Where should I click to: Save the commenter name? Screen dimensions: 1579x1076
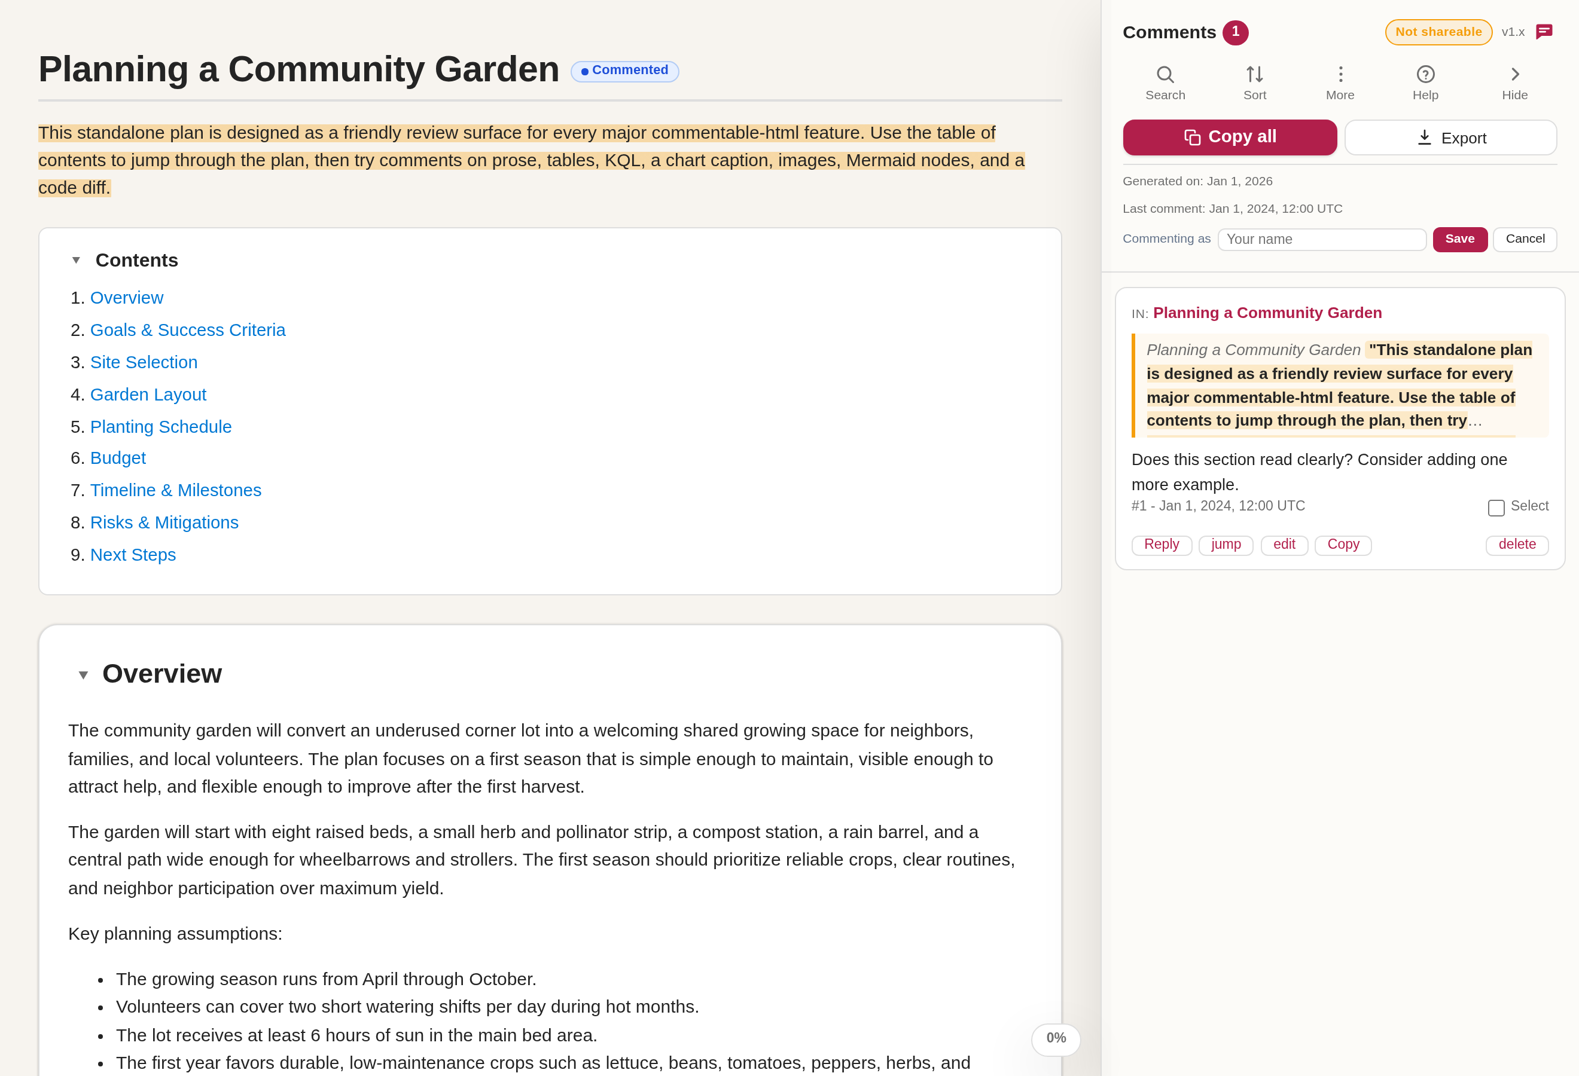[1459, 239]
